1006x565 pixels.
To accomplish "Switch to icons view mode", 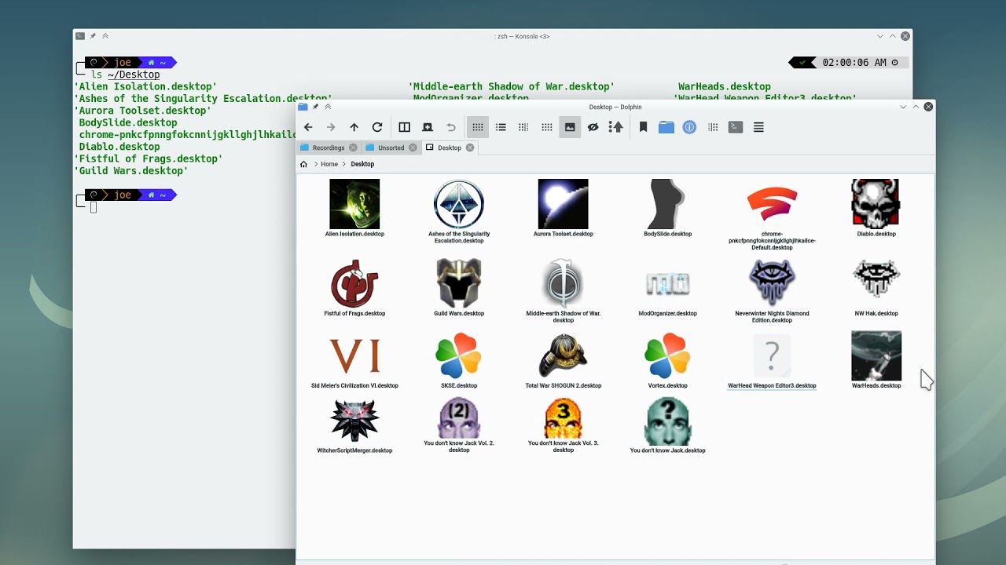I will 477,127.
